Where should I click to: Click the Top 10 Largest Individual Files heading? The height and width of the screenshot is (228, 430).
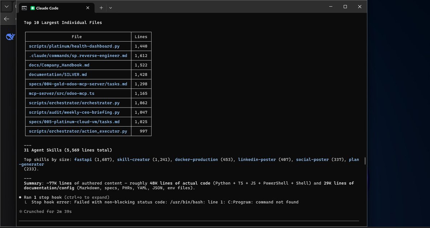(x=63, y=23)
